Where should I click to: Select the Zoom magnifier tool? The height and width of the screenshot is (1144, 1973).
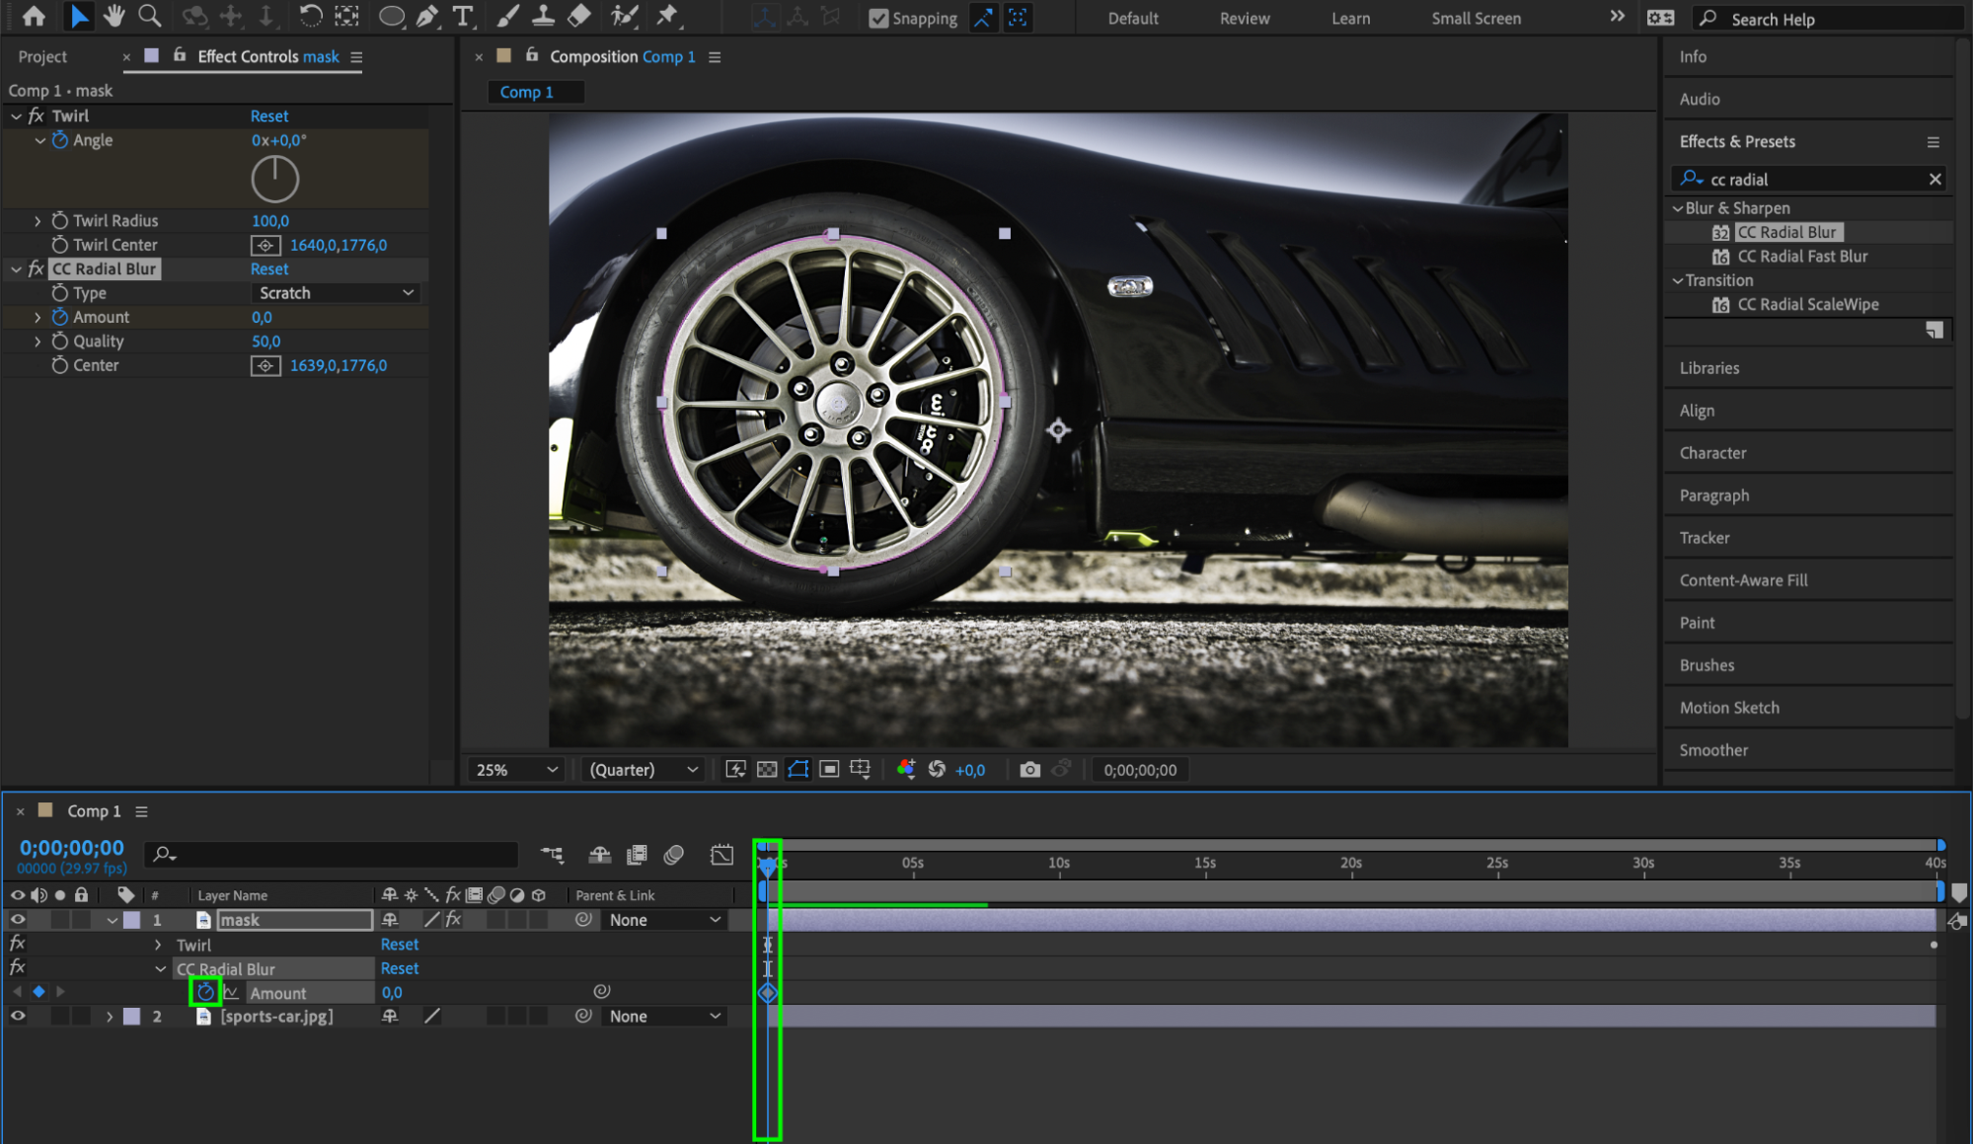click(149, 16)
